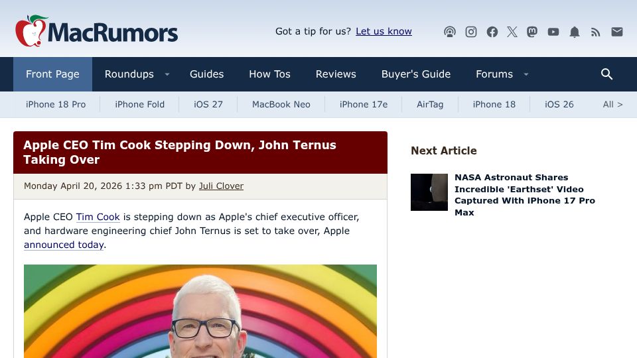
Task: Open MacBook Neo roundup link
Action: pos(281,105)
